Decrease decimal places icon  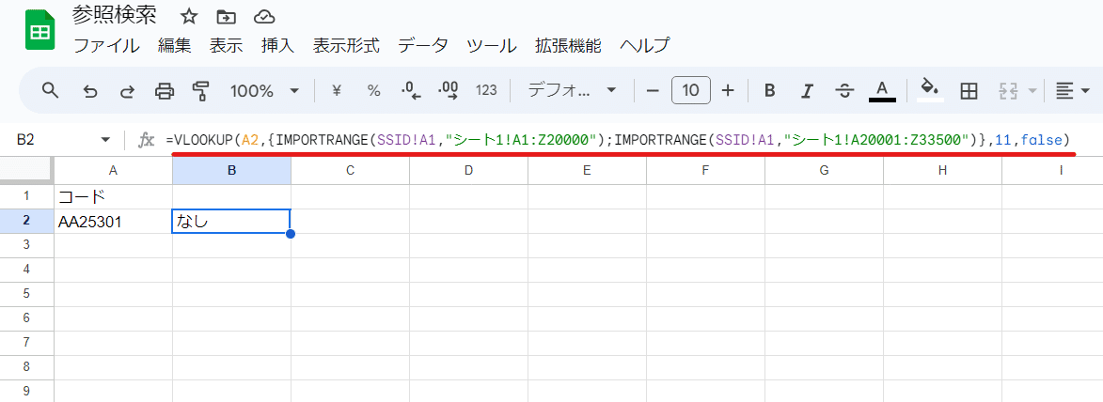click(x=411, y=90)
